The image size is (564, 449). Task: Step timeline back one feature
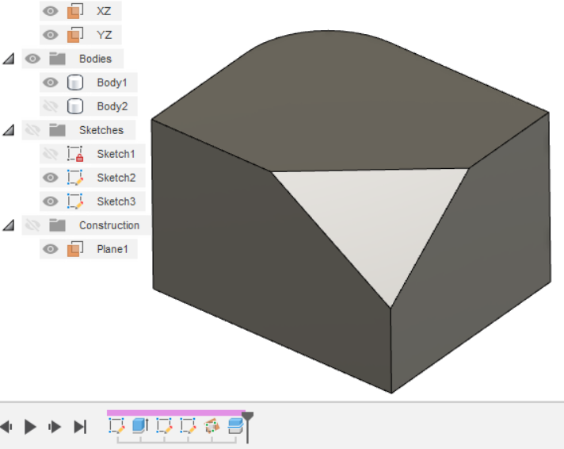6,427
